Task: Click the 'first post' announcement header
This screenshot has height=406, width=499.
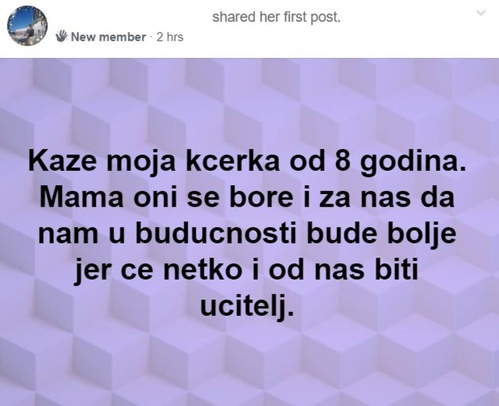Action: pos(279,17)
